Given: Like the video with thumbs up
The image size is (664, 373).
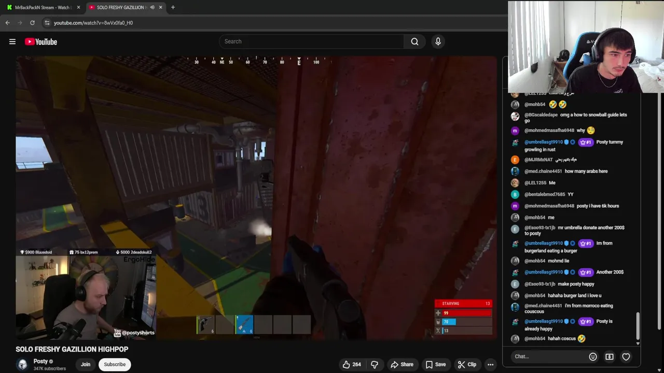Looking at the screenshot, I should pyautogui.click(x=352, y=364).
